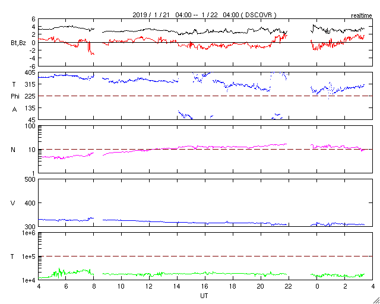380x304 pixels.
Task: Click the chart title '2019 / 1/21 04:00 -- 1/22 04:00 ( DSCOVR )'
Action: click(204, 15)
